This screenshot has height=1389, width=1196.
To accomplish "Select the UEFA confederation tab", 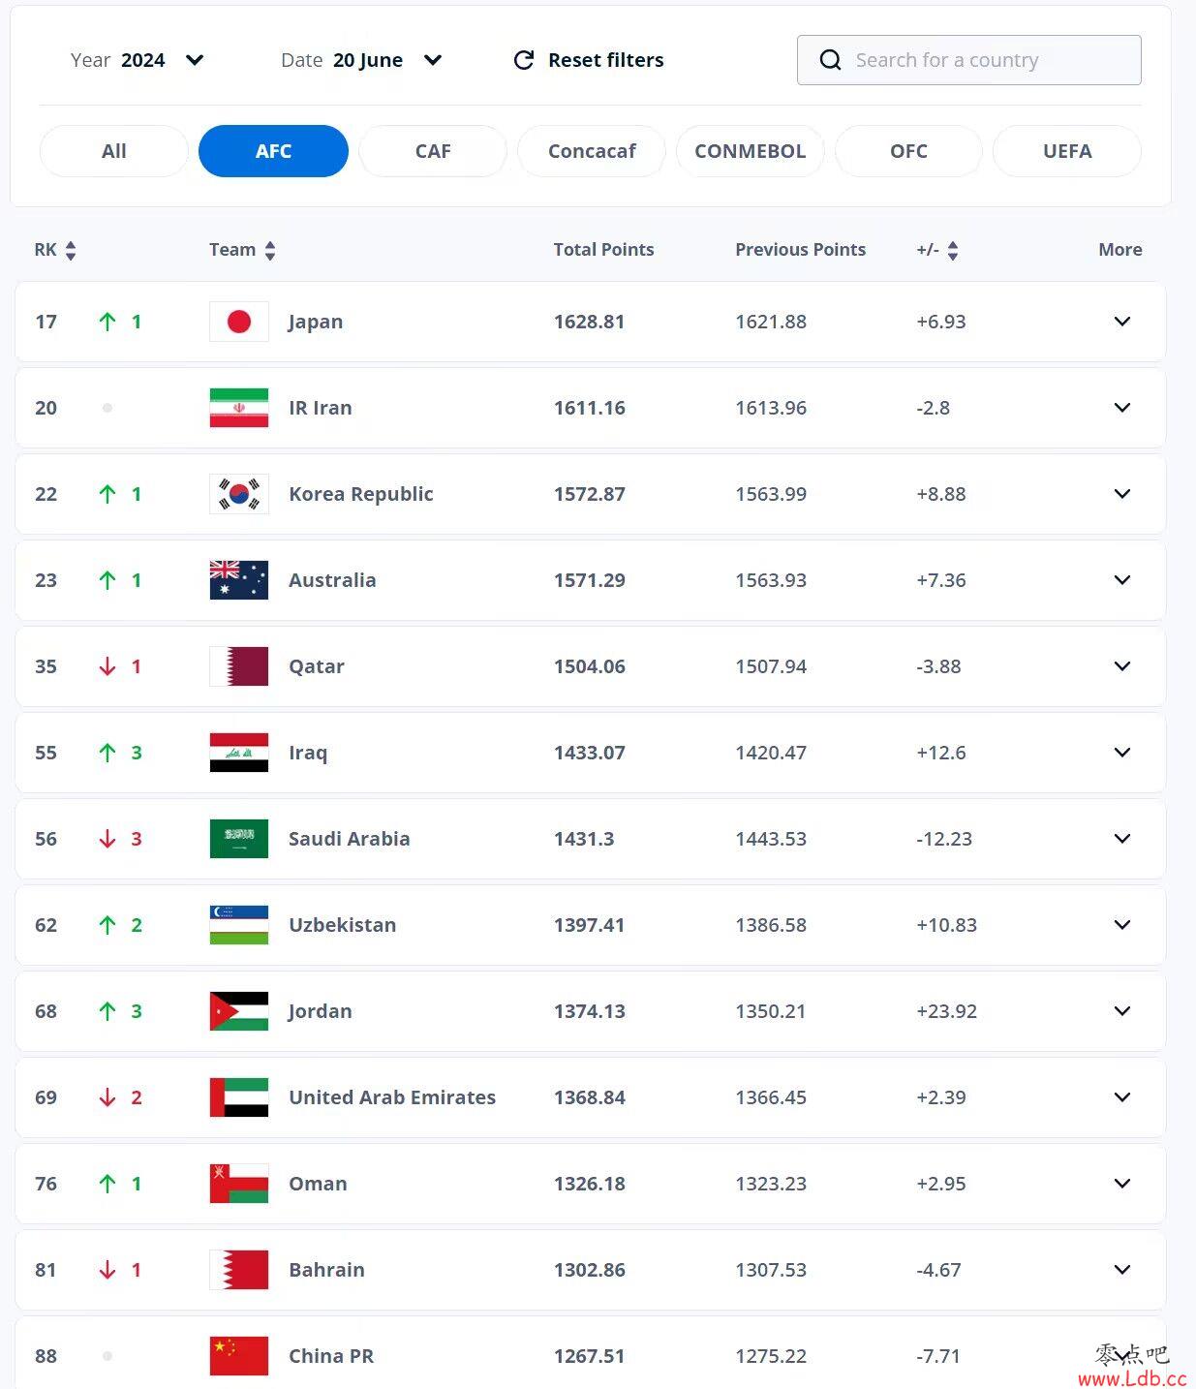I will tap(1066, 151).
